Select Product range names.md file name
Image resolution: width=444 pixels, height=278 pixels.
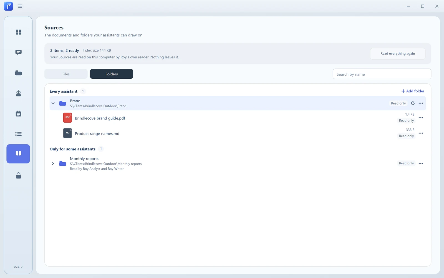(x=97, y=134)
